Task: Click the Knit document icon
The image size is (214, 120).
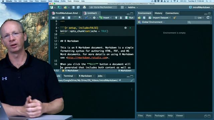Action: pos(86,18)
